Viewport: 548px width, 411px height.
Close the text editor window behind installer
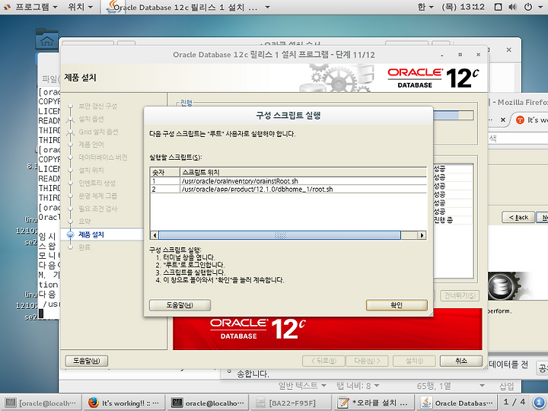509,50
